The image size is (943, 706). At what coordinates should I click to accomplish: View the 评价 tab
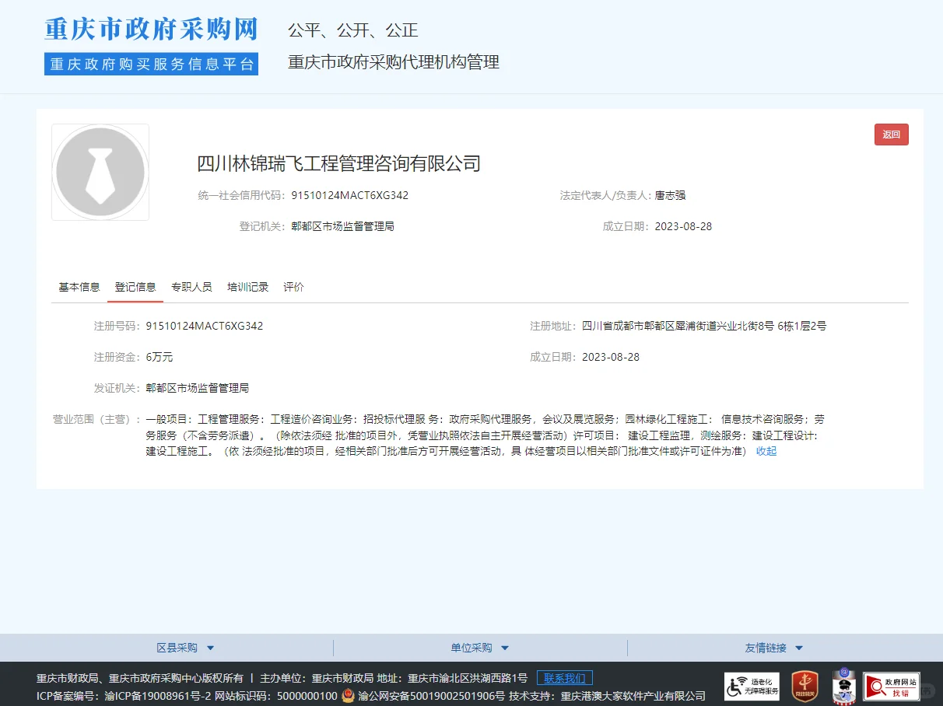(293, 286)
